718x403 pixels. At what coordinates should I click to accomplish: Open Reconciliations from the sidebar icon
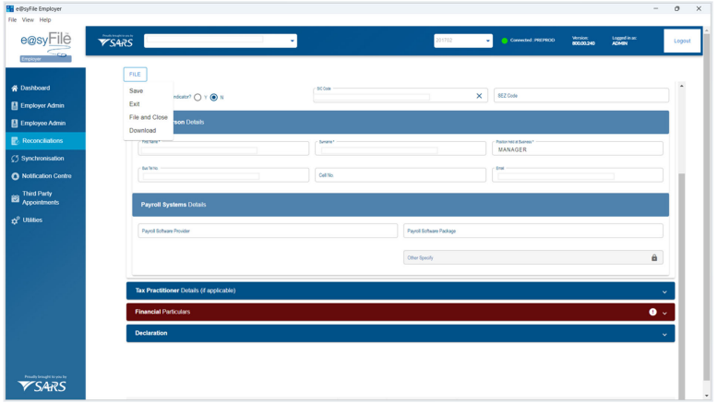[x=14, y=141]
